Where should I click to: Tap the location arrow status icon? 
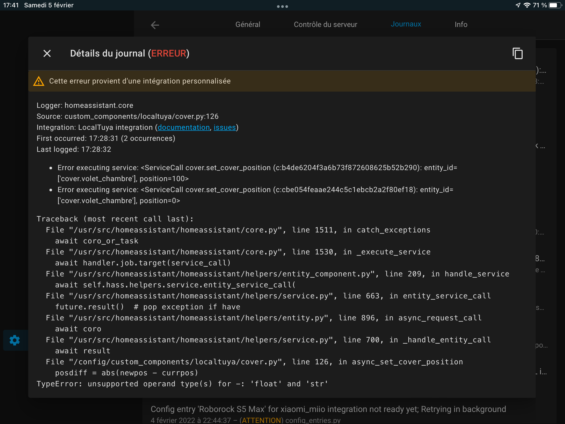click(518, 5)
